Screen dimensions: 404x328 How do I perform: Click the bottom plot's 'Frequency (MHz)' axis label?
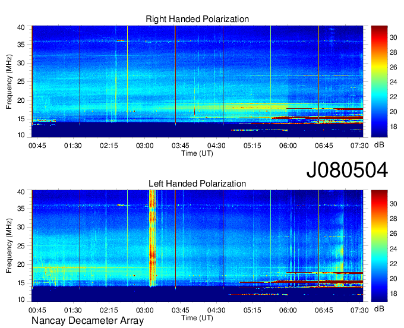(x=9, y=246)
